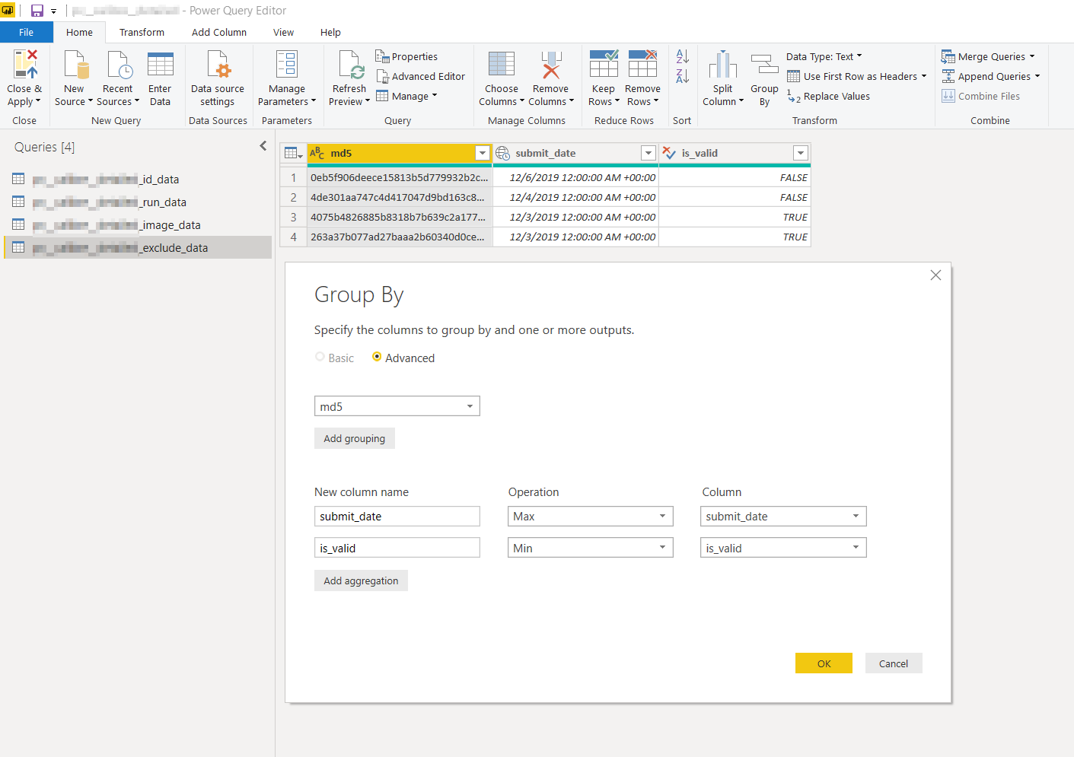1074x757 pixels.
Task: Open the submit_date column dropdown
Action: tap(783, 517)
